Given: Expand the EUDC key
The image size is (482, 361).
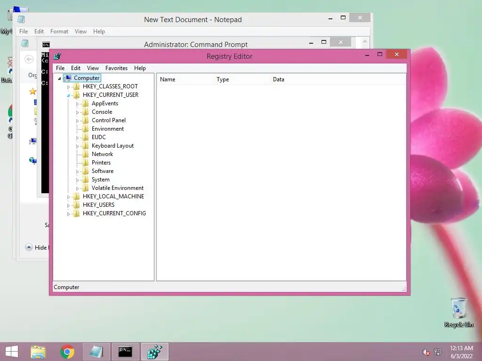Looking at the screenshot, I should pyautogui.click(x=77, y=138).
